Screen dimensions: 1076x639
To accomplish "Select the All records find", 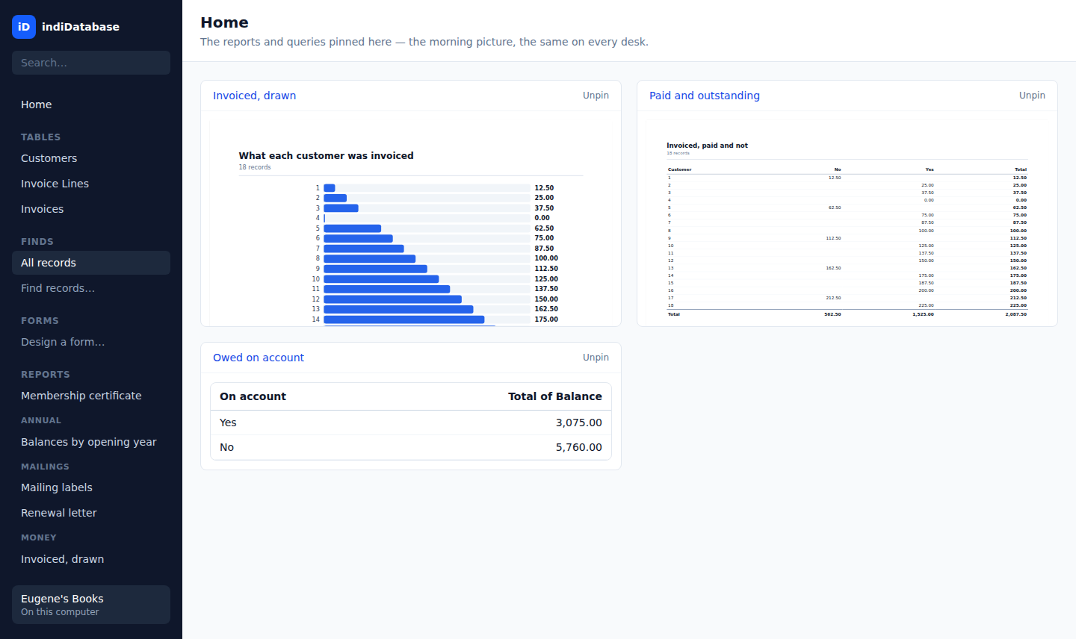I will tap(91, 263).
